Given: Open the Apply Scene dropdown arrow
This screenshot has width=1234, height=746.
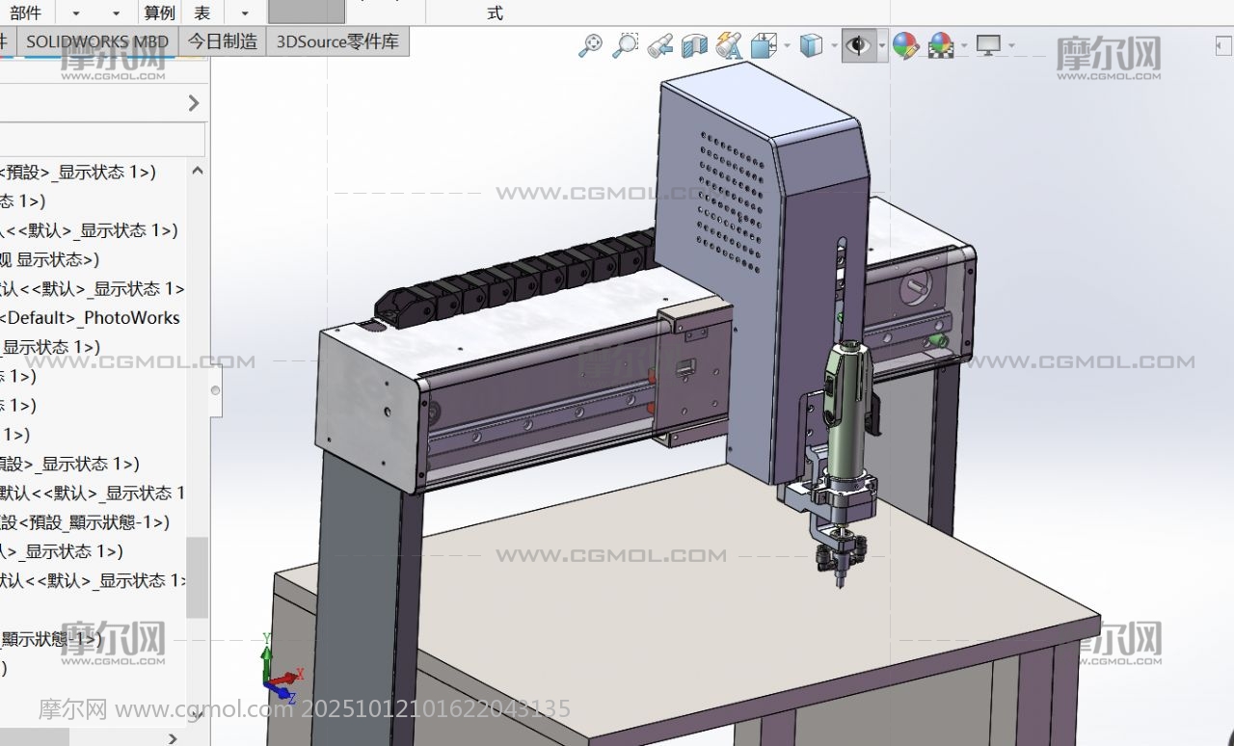Looking at the screenshot, I should [963, 45].
